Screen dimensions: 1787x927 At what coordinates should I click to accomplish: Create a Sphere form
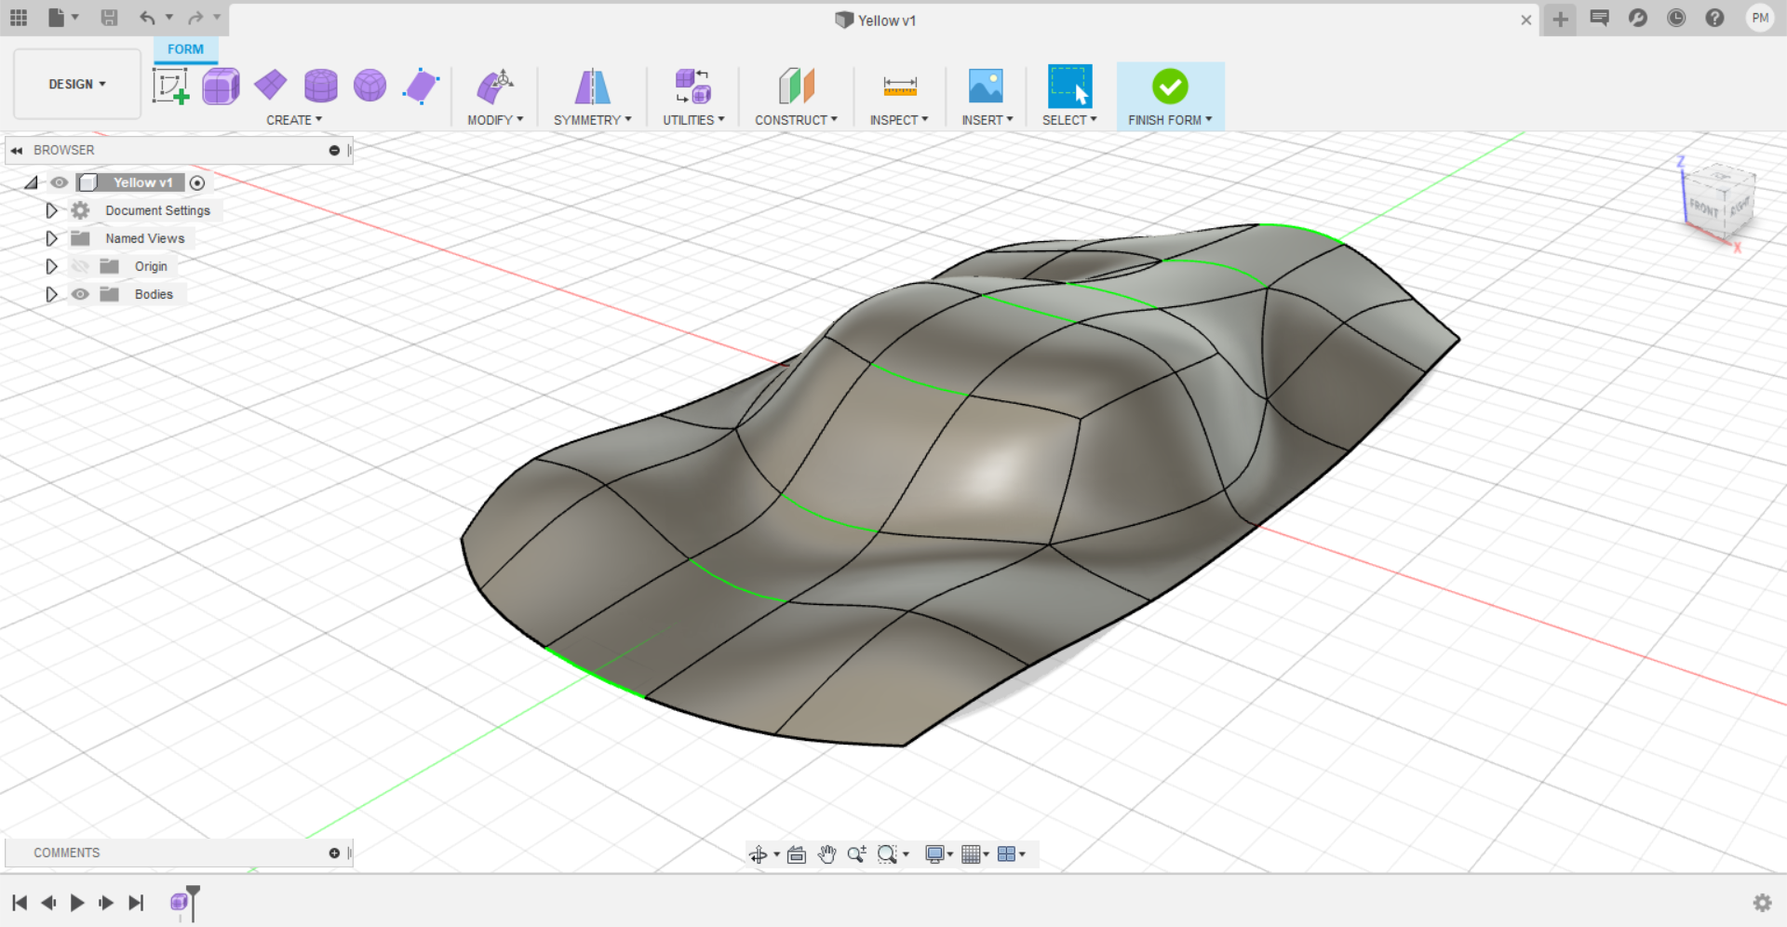[370, 86]
